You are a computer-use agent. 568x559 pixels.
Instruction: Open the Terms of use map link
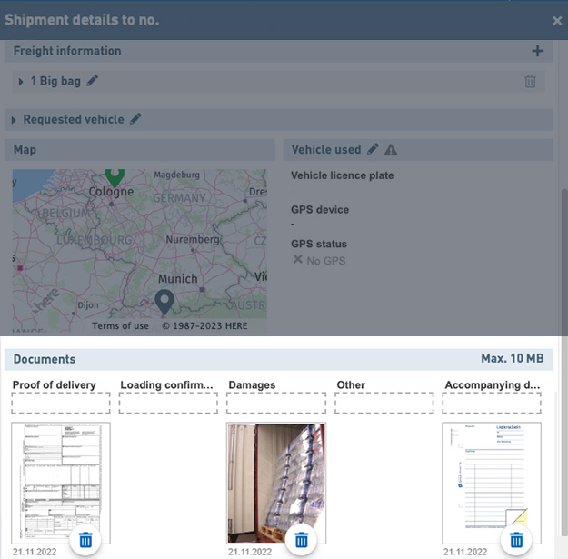[x=120, y=326]
